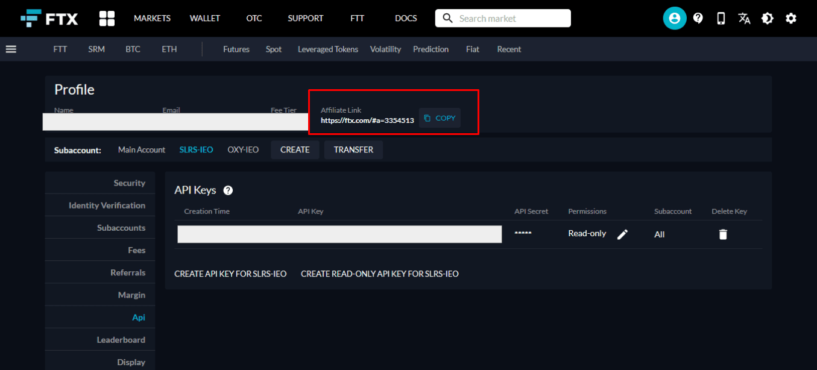Image resolution: width=817 pixels, height=370 pixels.
Task: Open the Recent markets category
Action: [509, 49]
